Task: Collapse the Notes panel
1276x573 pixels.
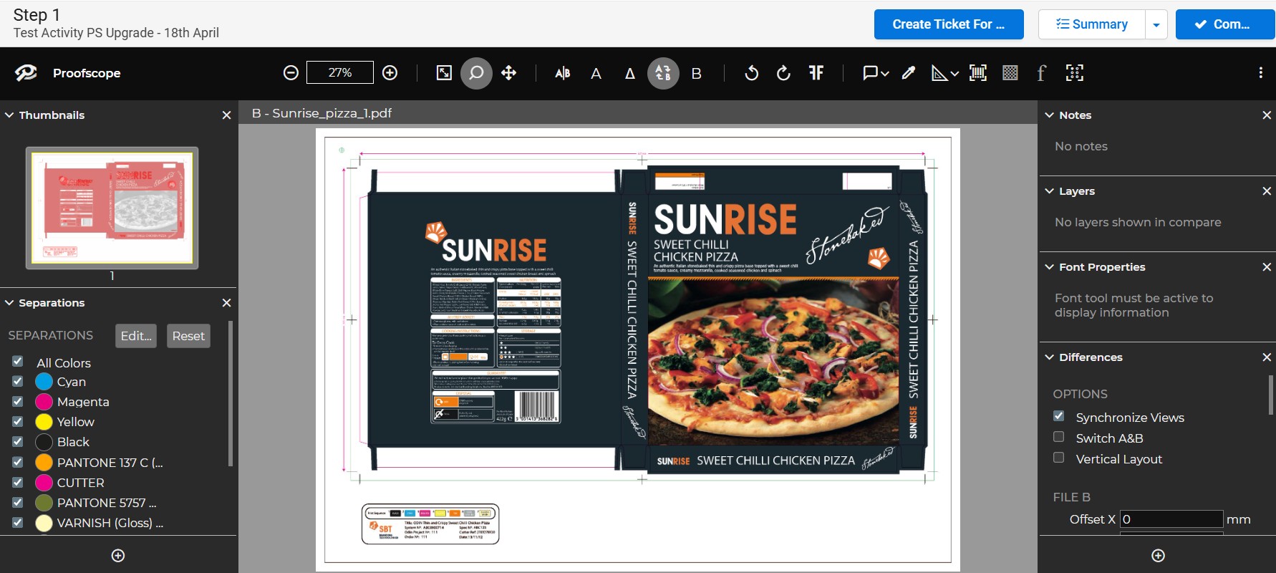Action: point(1050,115)
